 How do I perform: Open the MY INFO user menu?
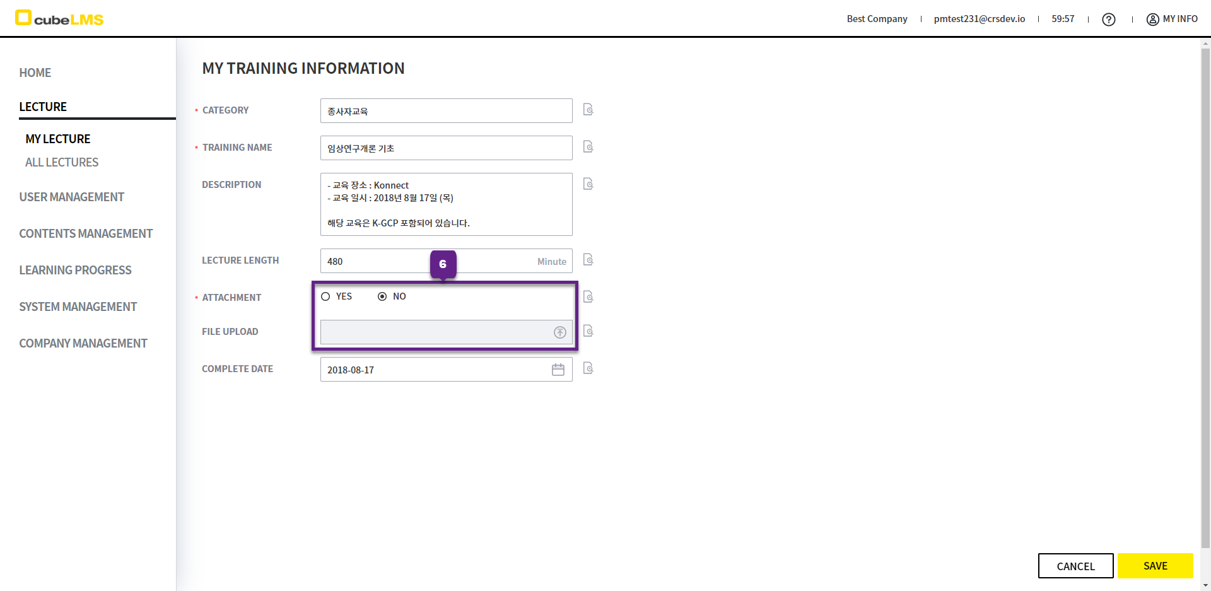[1172, 19]
